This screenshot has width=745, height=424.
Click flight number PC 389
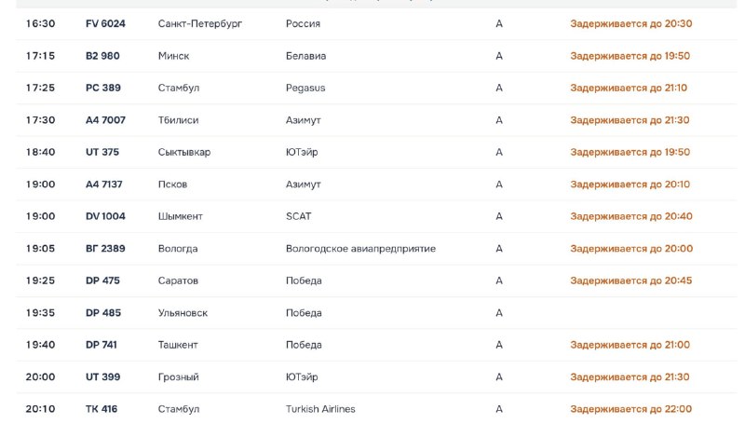point(103,88)
